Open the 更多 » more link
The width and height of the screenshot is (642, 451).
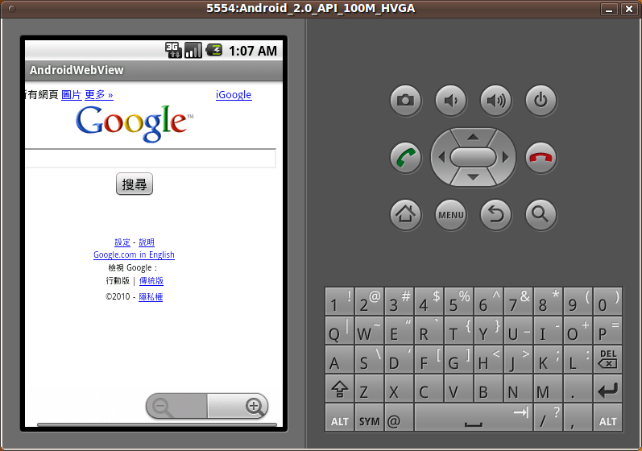coord(98,94)
